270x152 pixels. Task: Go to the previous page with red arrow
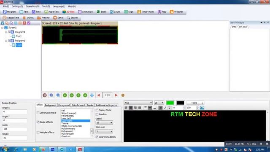coord(98,95)
